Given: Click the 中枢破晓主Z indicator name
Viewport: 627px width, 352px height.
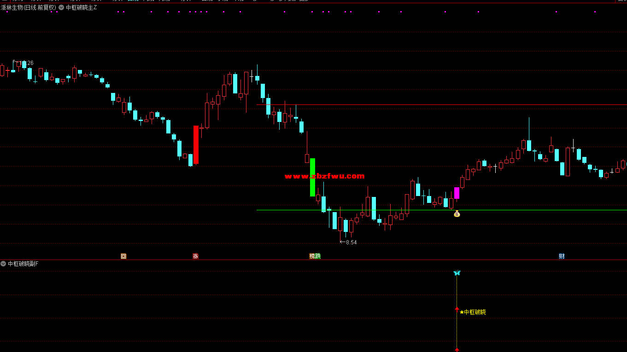Looking at the screenshot, I should click(x=82, y=7).
